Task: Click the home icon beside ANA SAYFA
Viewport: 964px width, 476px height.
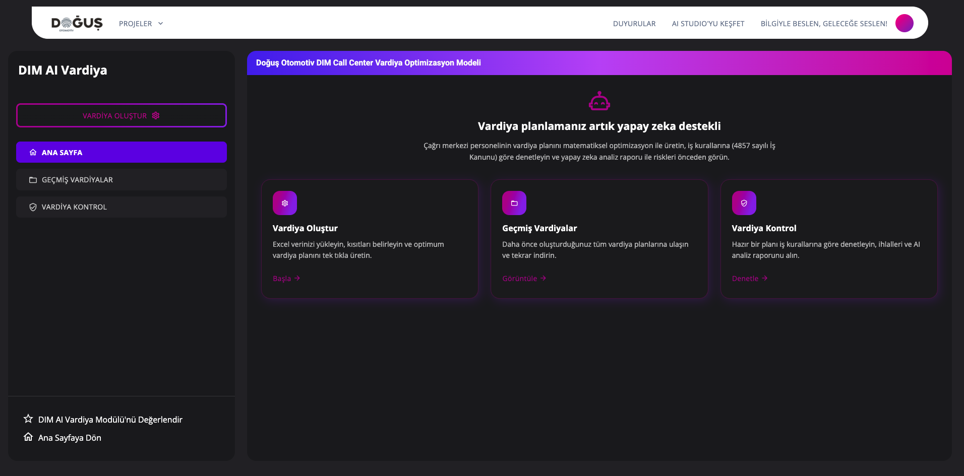Action: pos(33,152)
